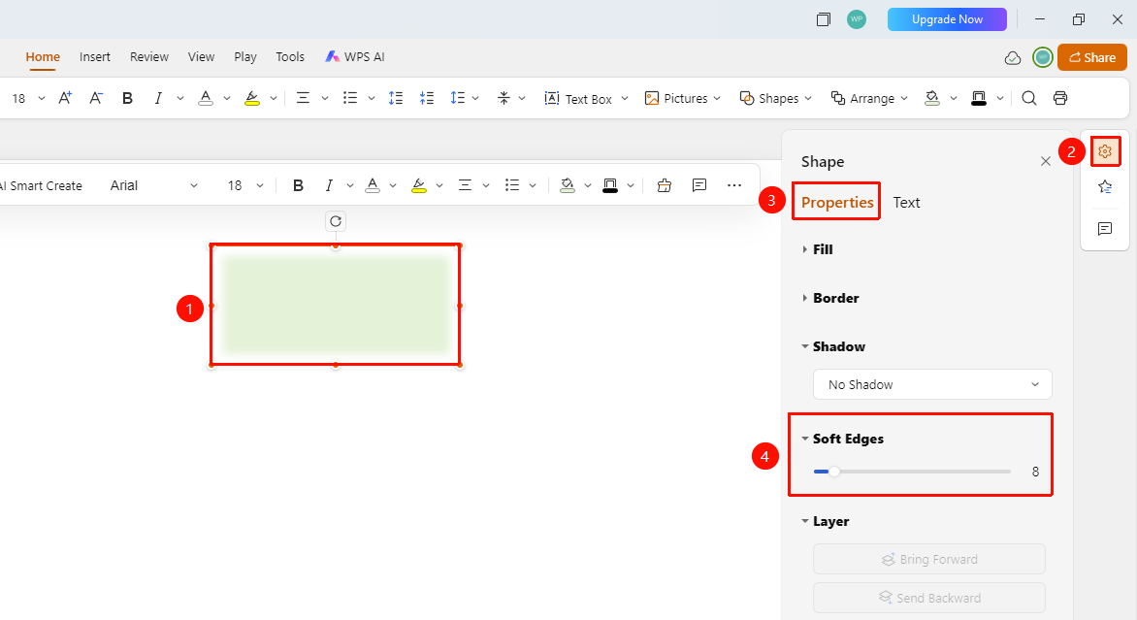
Task: Click the Text Box tool icon
Action: pos(552,98)
